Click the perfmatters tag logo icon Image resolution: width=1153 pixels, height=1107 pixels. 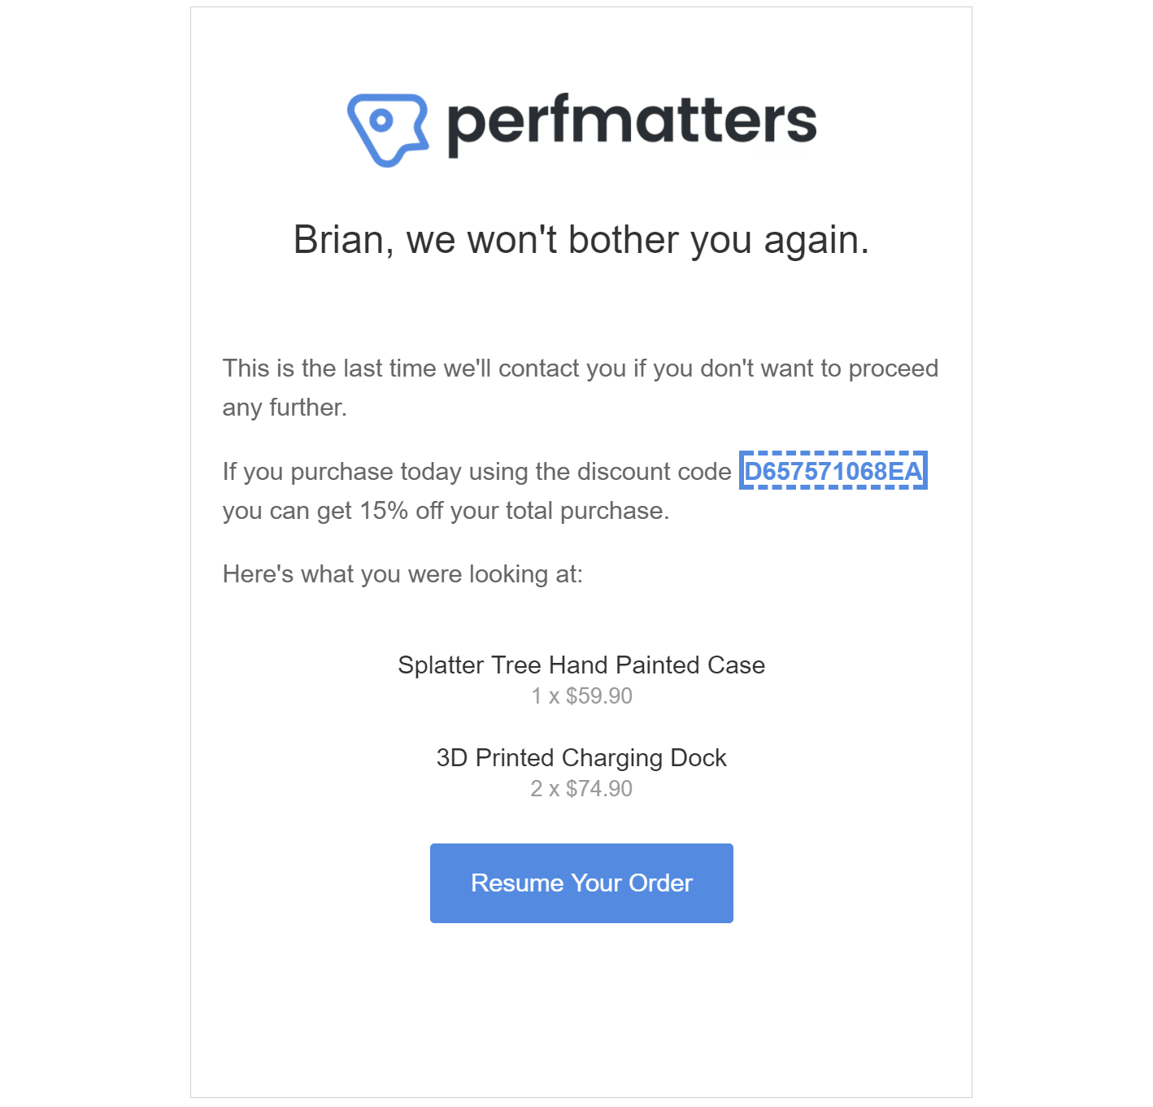coord(388,129)
